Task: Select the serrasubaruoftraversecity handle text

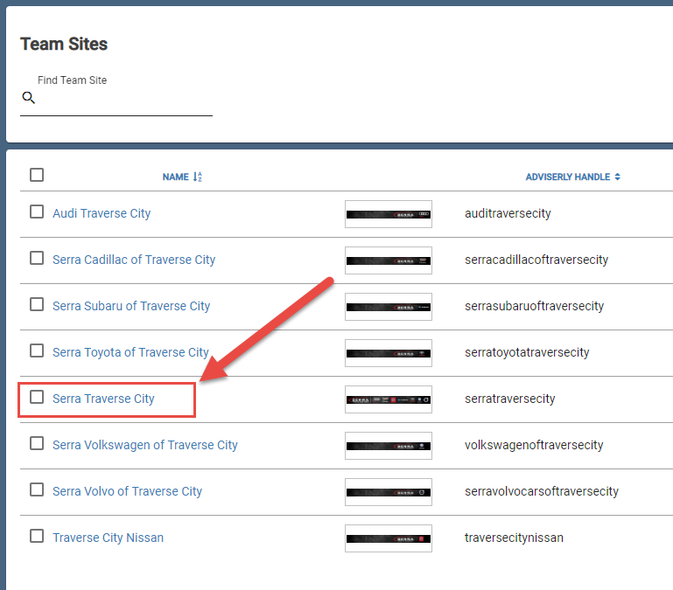Action: (x=535, y=306)
